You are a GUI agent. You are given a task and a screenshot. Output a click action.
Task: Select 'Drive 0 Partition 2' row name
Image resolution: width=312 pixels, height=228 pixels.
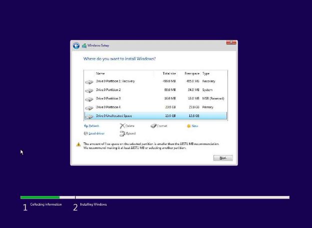coord(108,90)
